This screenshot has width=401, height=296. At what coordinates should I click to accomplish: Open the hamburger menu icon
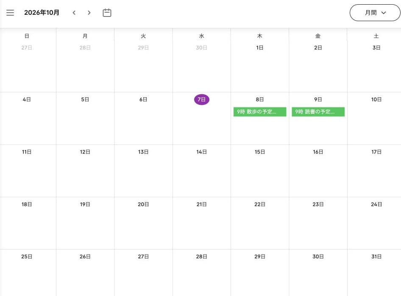coord(10,13)
